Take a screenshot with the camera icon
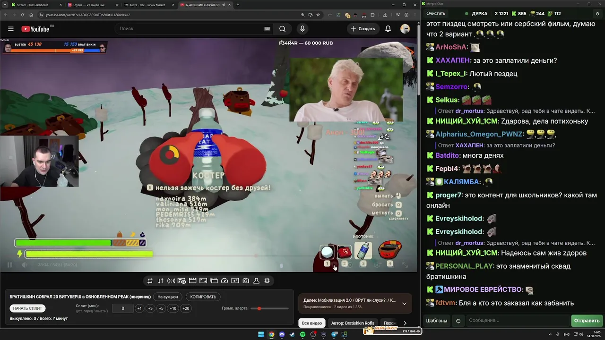The image size is (605, 340). (246, 280)
